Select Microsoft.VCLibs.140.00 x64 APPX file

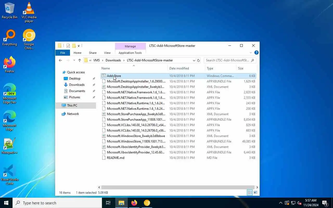(x=178, y=125)
